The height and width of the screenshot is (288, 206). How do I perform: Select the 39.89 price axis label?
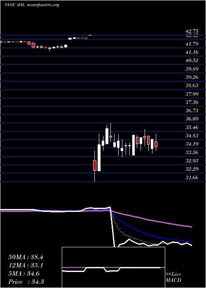click(192, 69)
